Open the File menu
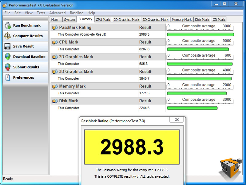246x185 pixels. pyautogui.click(x=7, y=13)
